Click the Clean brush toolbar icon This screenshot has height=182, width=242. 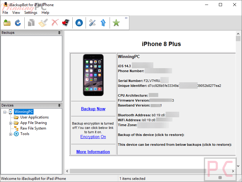tap(43, 23)
